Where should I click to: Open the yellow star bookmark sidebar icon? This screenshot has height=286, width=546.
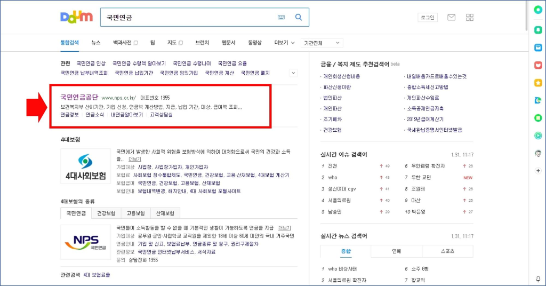[x=538, y=83]
